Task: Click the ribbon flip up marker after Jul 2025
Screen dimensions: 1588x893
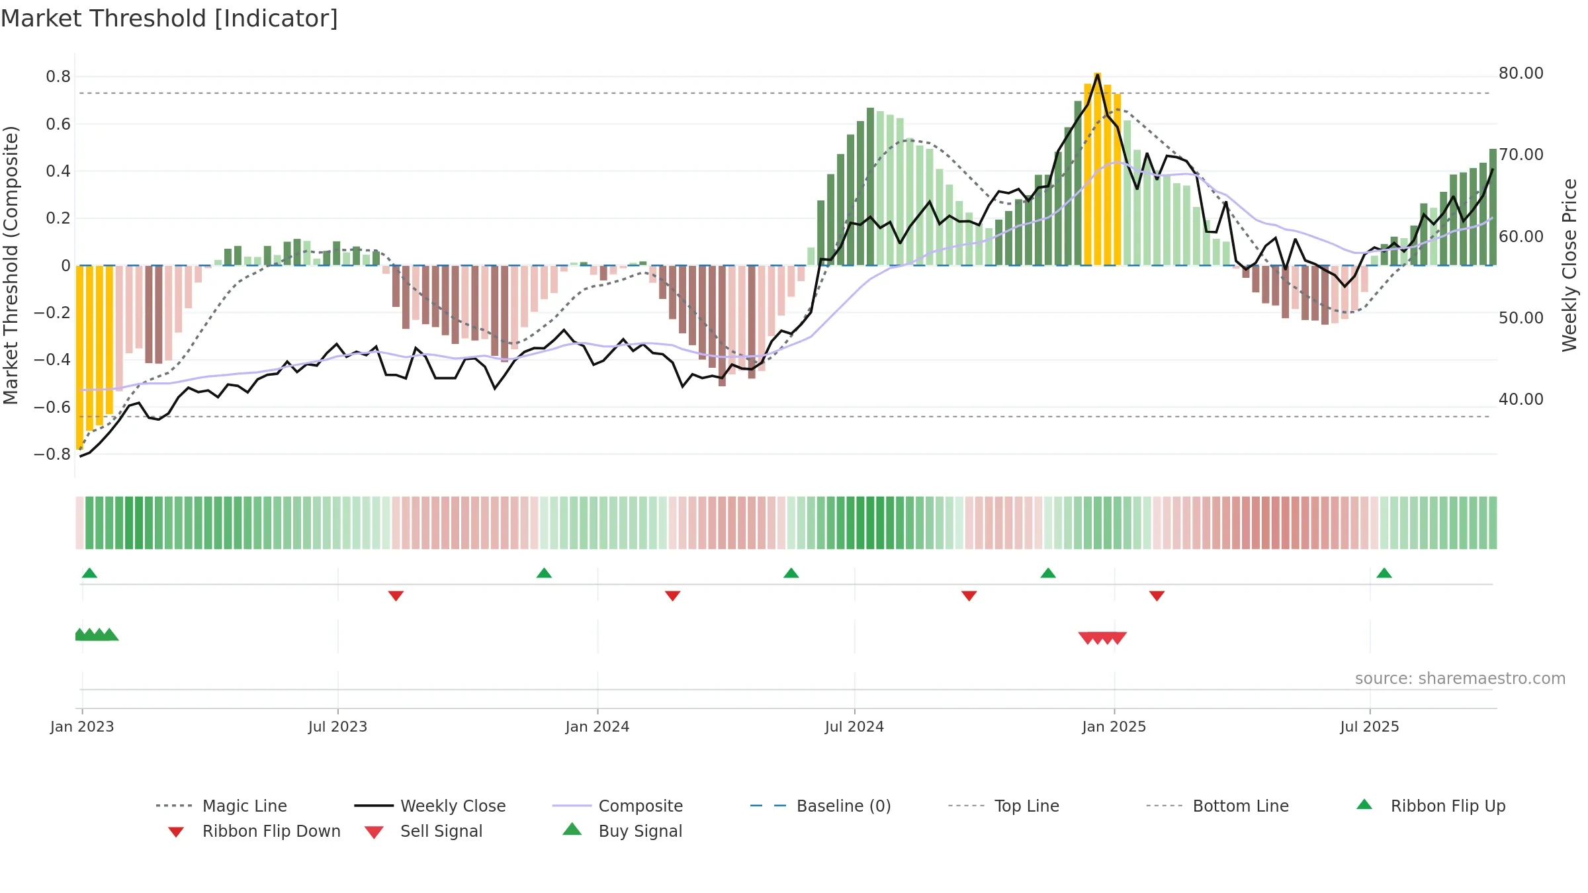Action: [1384, 573]
